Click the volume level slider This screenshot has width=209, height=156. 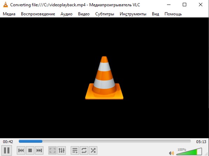189,151
